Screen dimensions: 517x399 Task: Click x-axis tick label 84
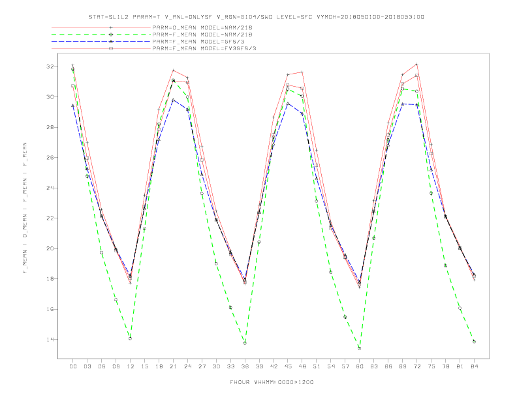[474, 366]
